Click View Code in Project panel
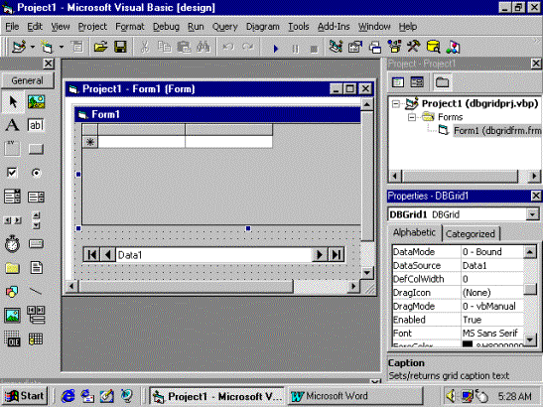Viewport: 543px width, 407px height. [398, 82]
